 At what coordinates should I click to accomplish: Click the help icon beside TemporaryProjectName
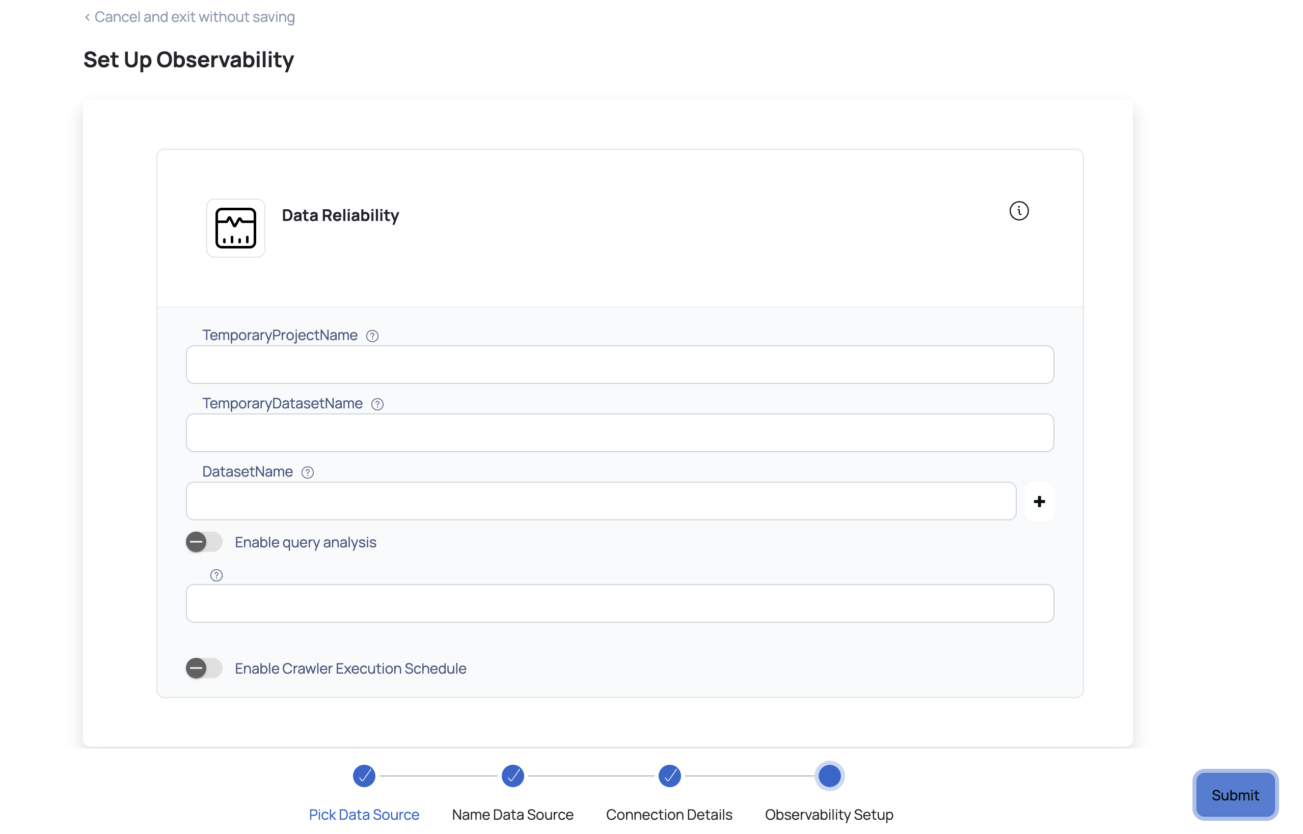(x=372, y=336)
